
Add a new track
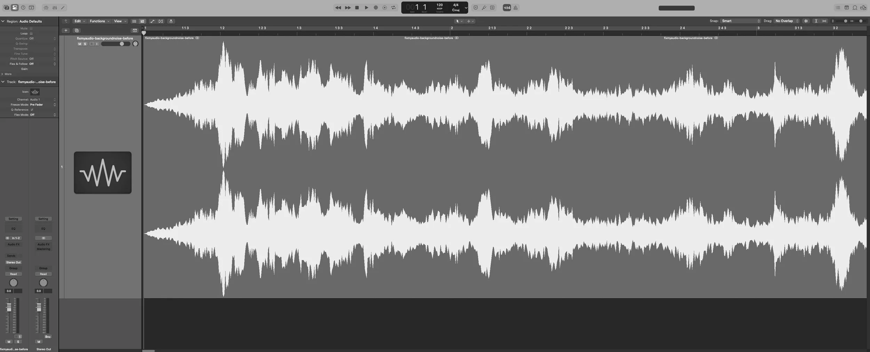(x=66, y=30)
